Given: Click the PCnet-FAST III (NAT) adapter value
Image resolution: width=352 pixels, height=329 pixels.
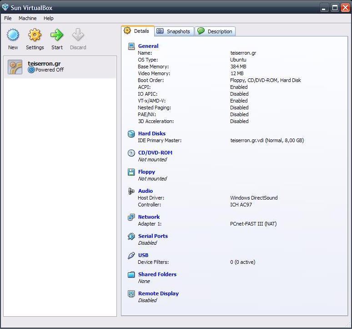Looking at the screenshot, I should (253, 224).
